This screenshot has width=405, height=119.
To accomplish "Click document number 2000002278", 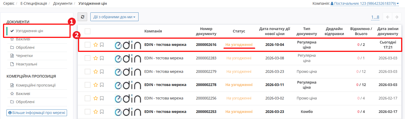I will [206, 85].
